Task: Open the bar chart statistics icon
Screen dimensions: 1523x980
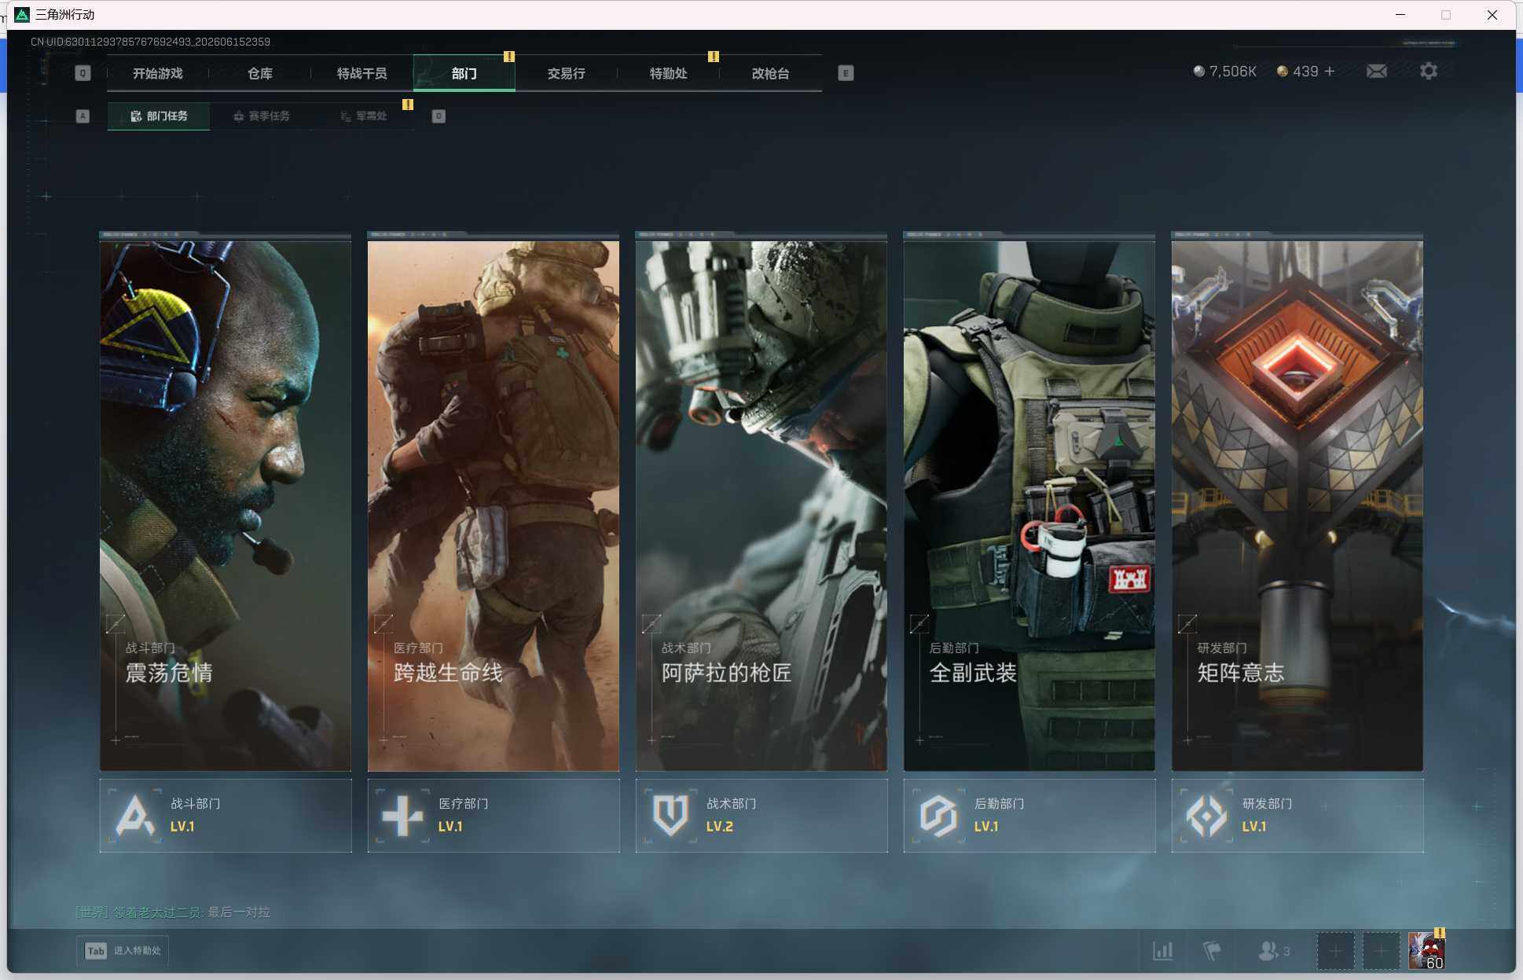Action: point(1162,951)
